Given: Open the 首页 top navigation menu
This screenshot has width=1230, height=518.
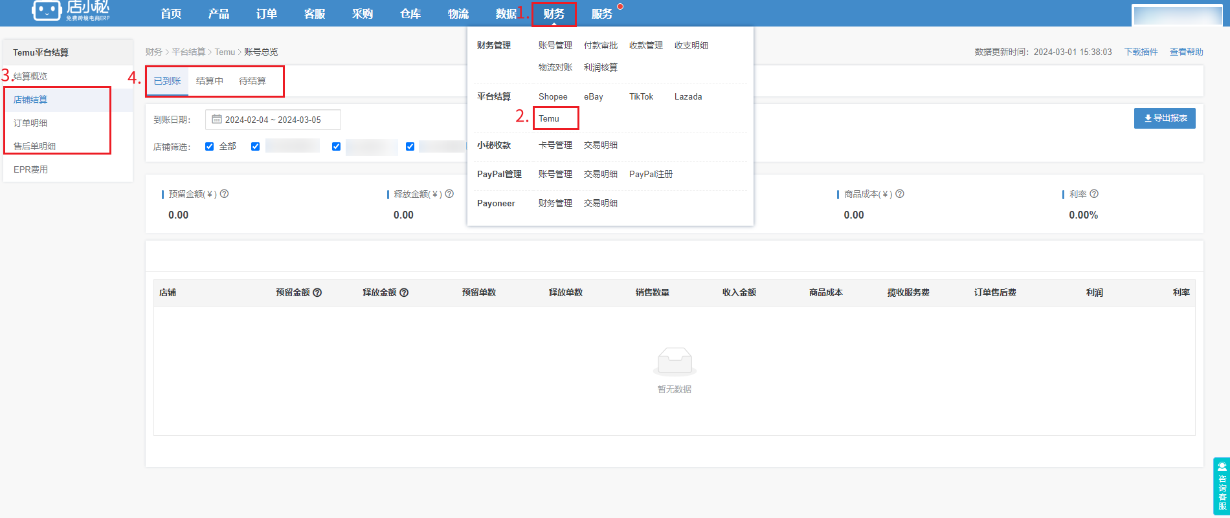Looking at the screenshot, I should coord(171,14).
